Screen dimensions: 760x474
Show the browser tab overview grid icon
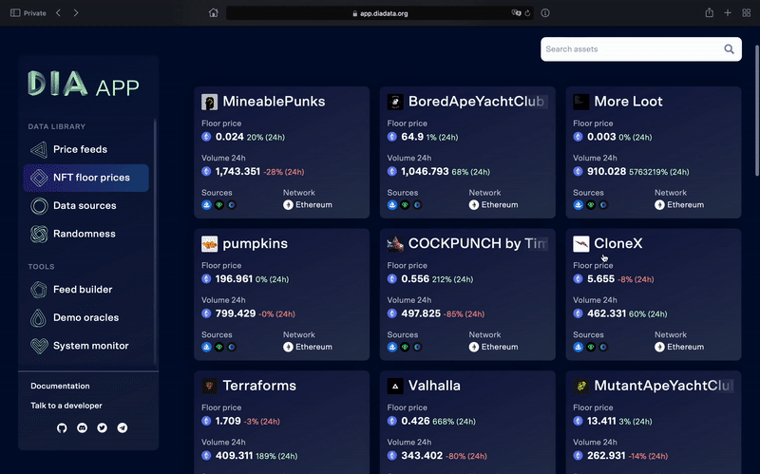(747, 13)
